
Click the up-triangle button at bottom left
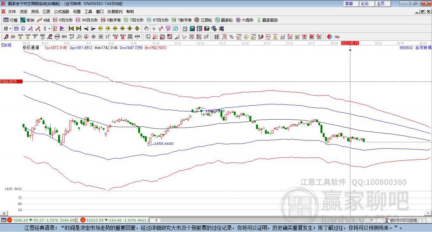tap(4, 213)
